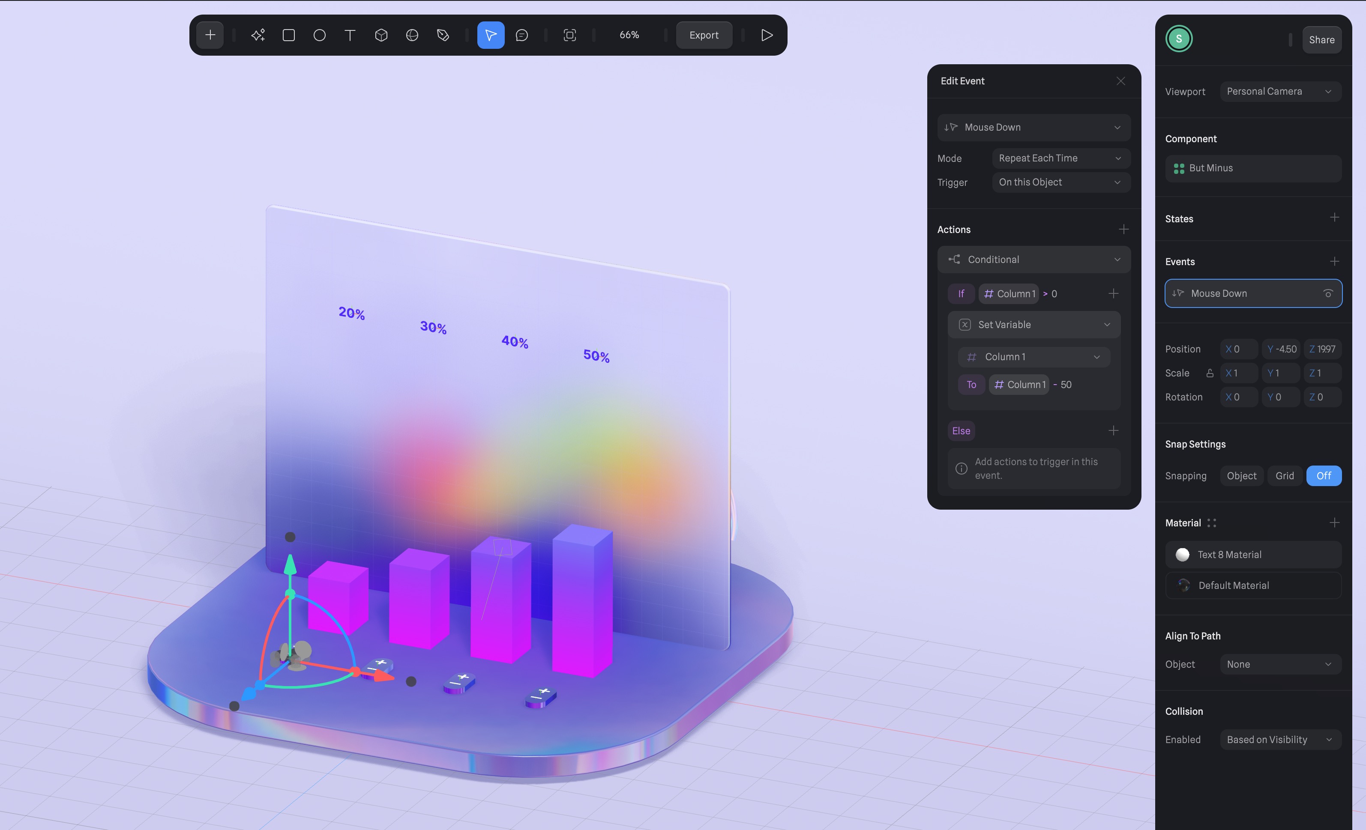Screen dimensions: 1366x830
Task: Open the 3D cube primitive tool
Action: tap(381, 35)
